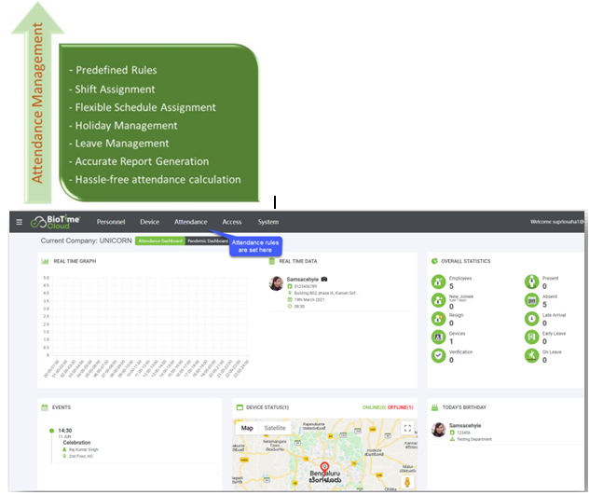The width and height of the screenshot is (589, 495).
Task: Click Samsacehyie's avatar in Real Time Data
Action: [276, 283]
